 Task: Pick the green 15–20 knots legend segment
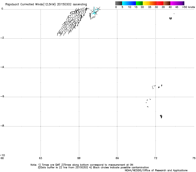139,3
